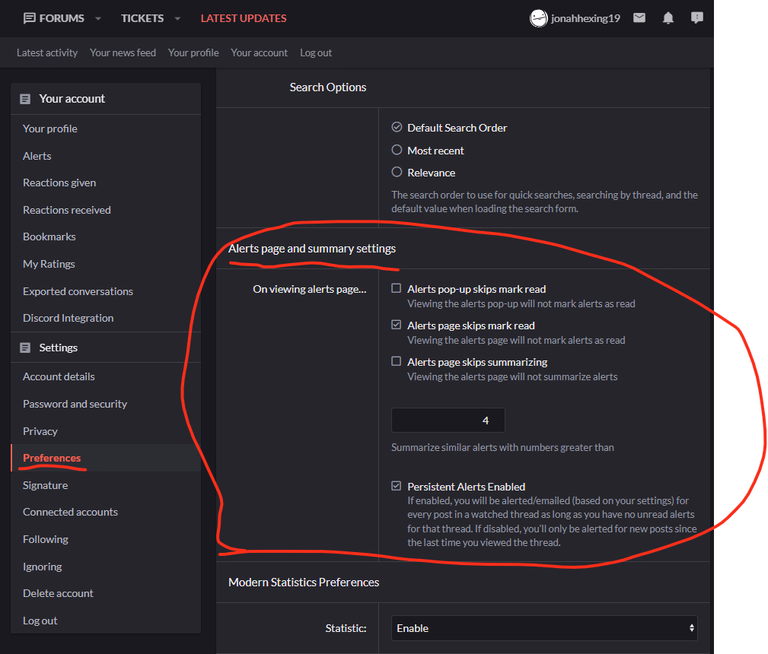Open the Statistic Enable dropdown
768x654 pixels.
[544, 628]
